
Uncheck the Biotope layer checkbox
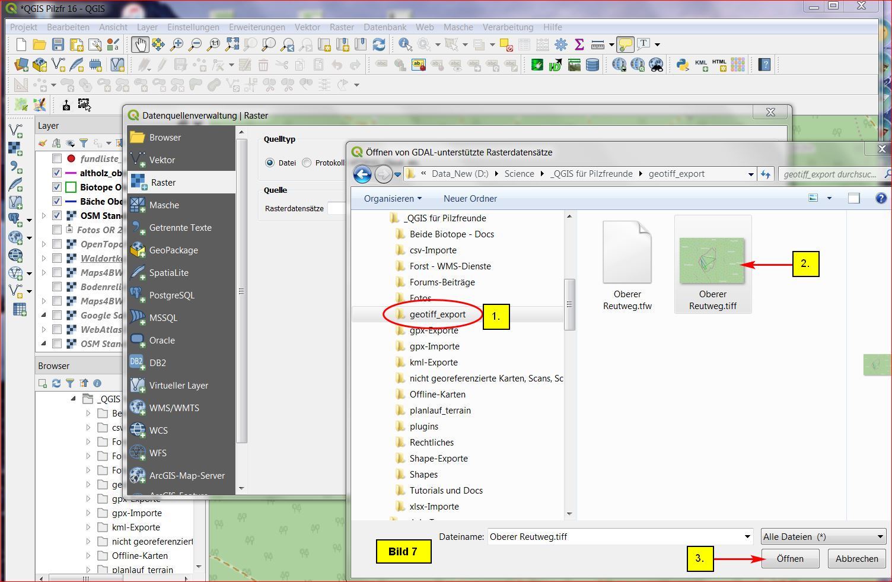tap(57, 187)
